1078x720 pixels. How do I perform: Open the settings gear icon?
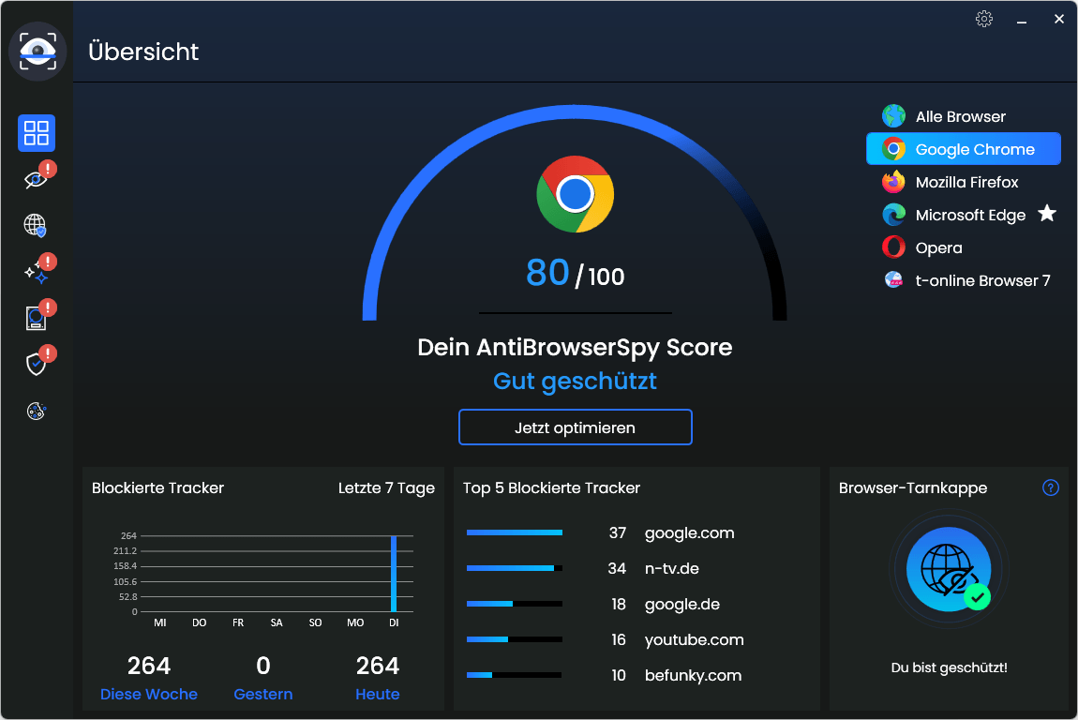(983, 19)
